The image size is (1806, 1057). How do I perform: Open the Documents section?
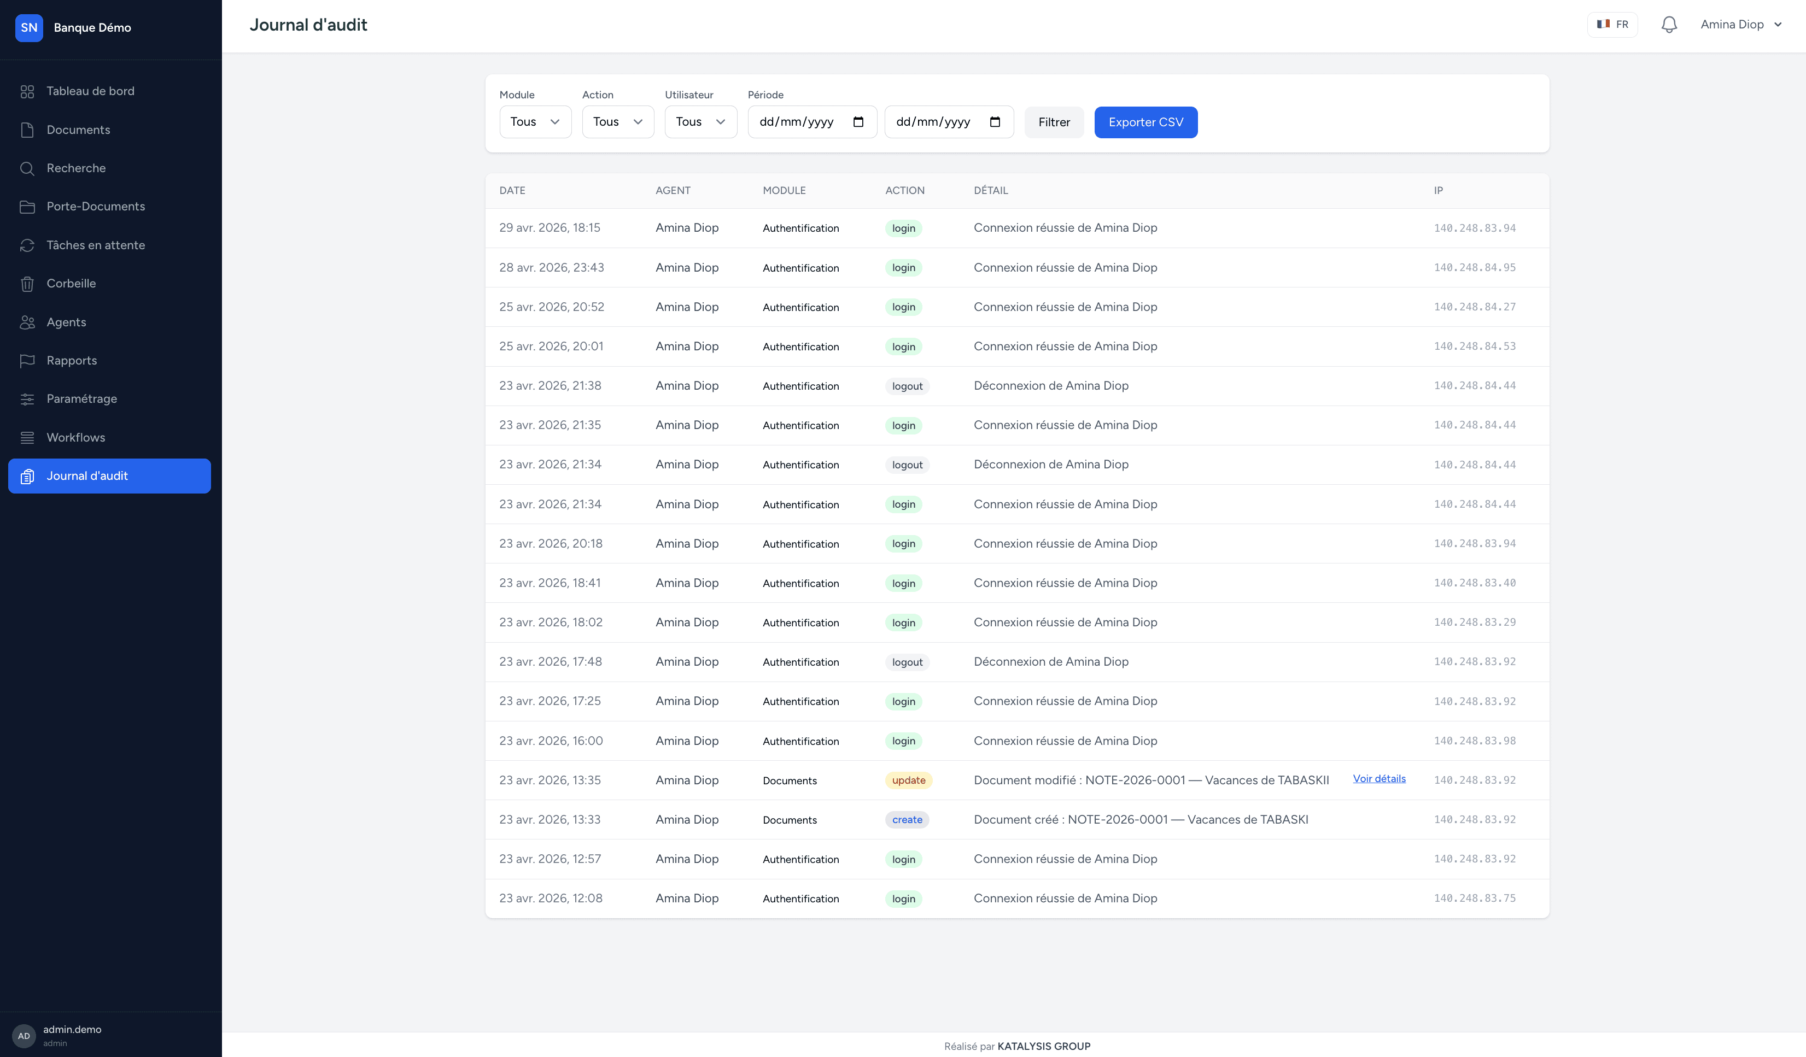pos(110,130)
